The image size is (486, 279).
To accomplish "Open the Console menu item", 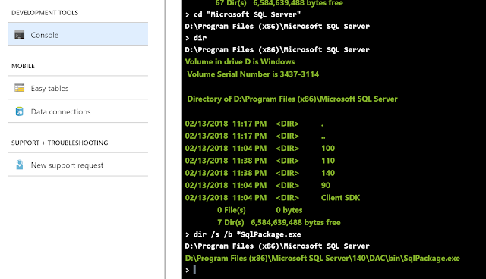I will [x=78, y=34].
